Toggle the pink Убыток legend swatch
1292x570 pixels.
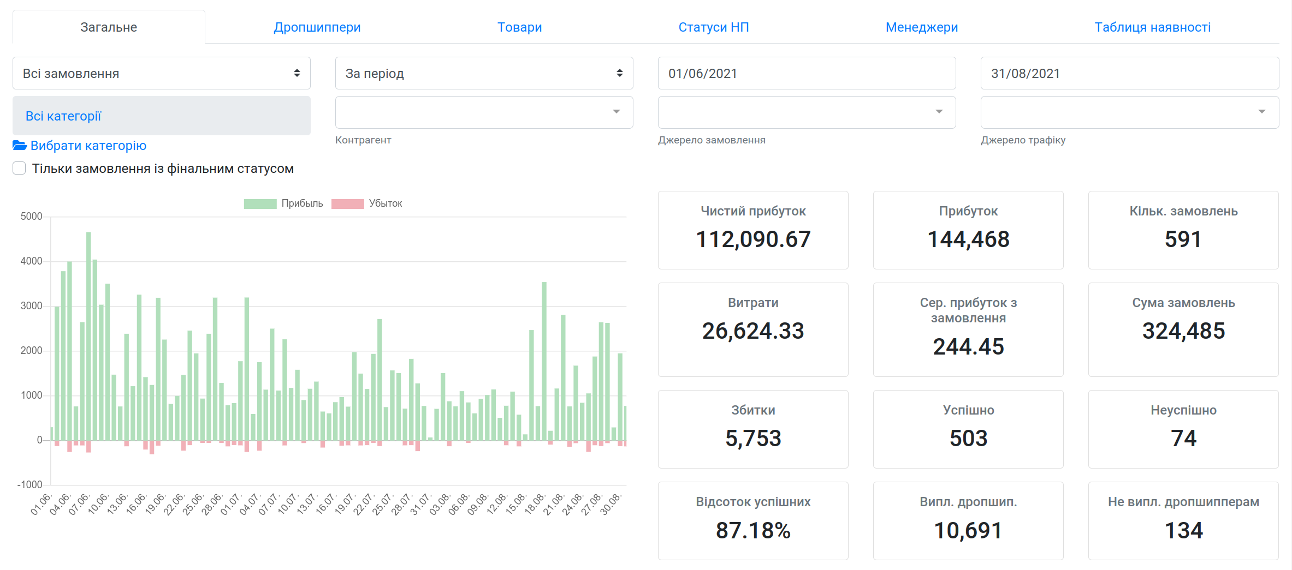pos(347,203)
